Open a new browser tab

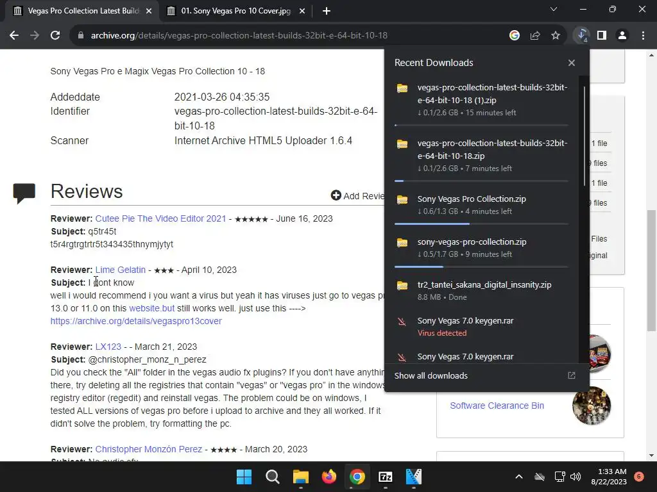pos(327,11)
